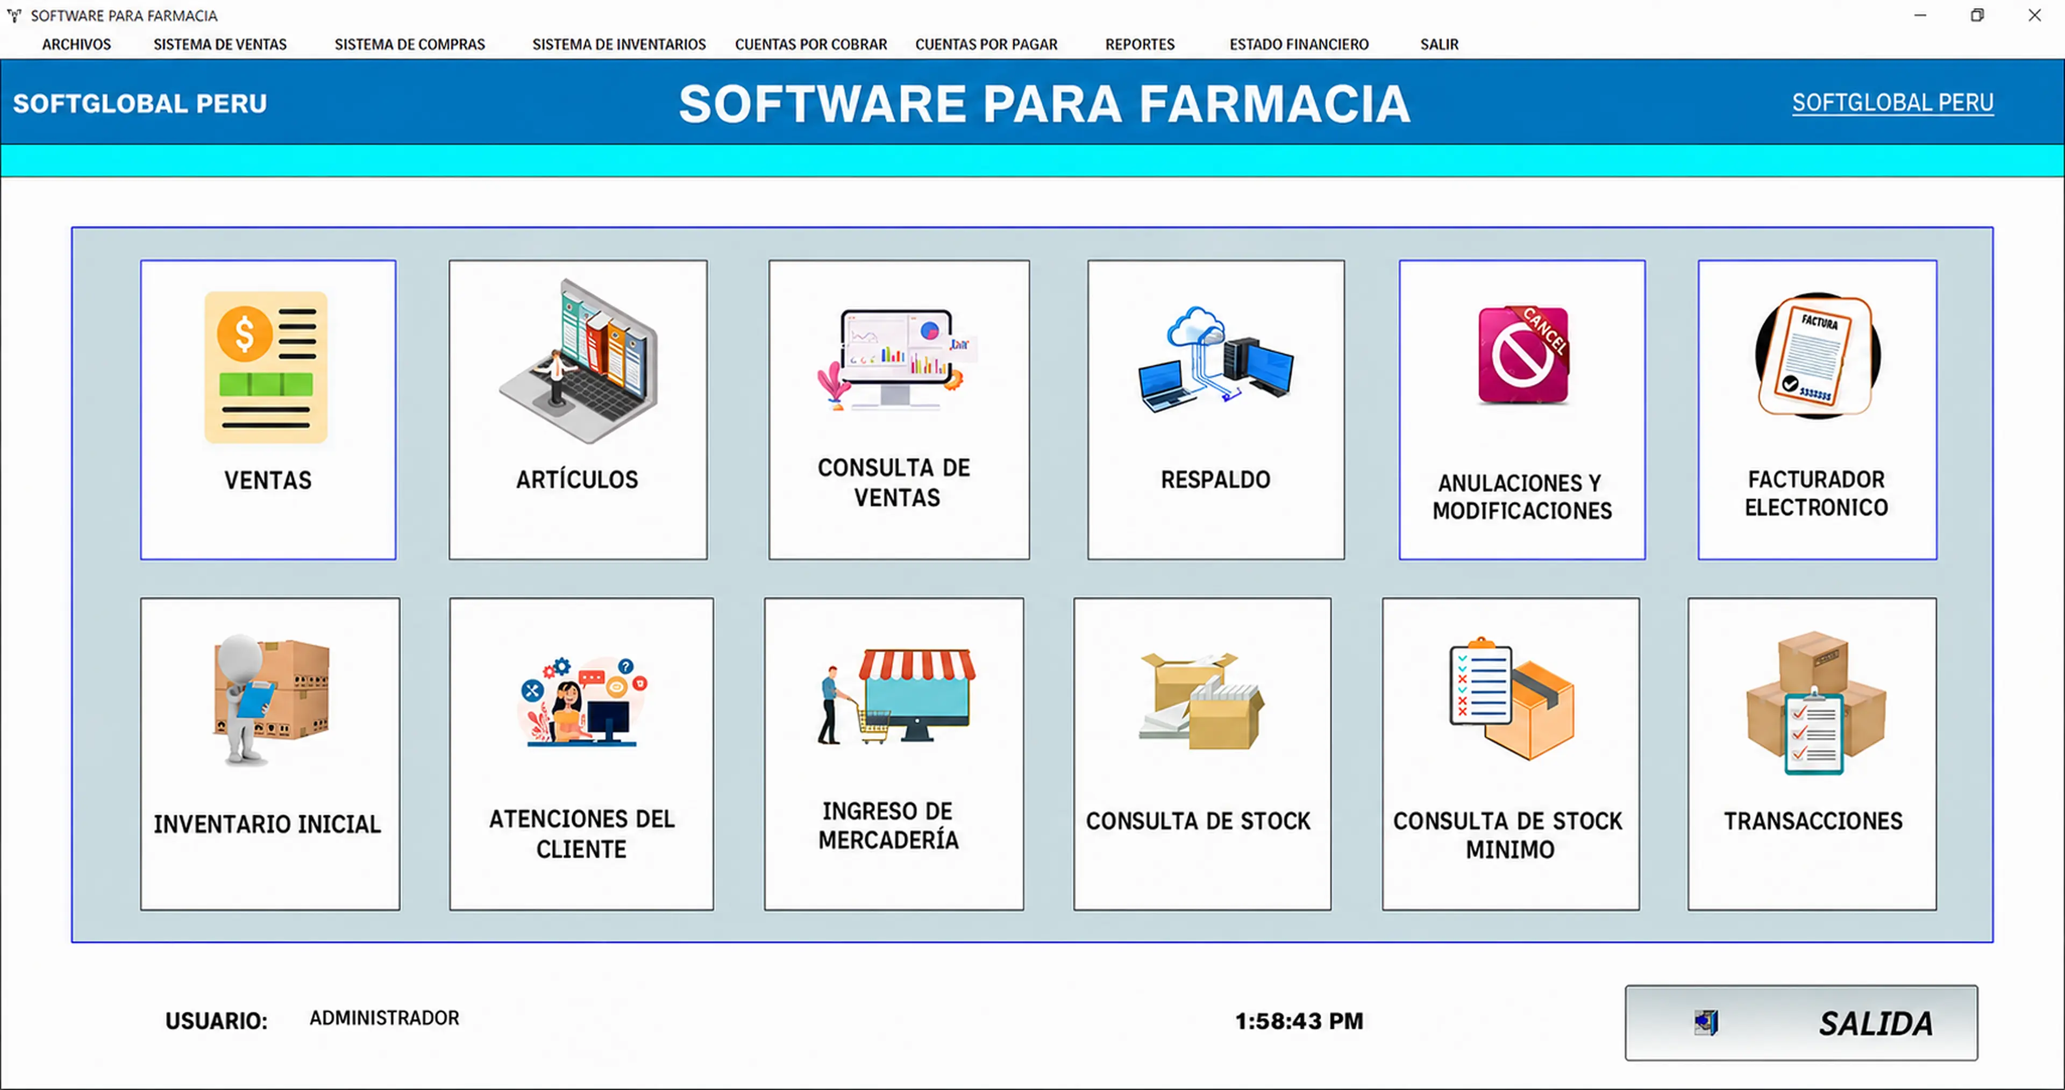Click ATENCIONES DEL CLIENTE label

click(582, 833)
